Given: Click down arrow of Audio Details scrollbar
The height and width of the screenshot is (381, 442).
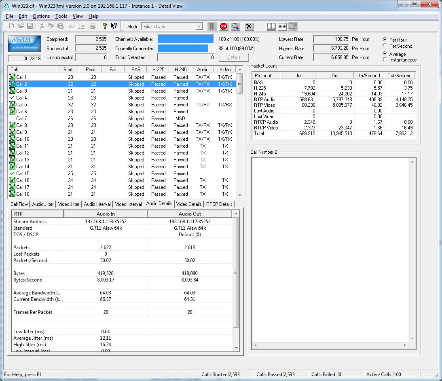Looking at the screenshot, I should click(x=236, y=348).
